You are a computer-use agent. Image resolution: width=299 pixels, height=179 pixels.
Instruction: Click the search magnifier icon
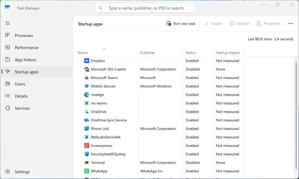point(101,8)
